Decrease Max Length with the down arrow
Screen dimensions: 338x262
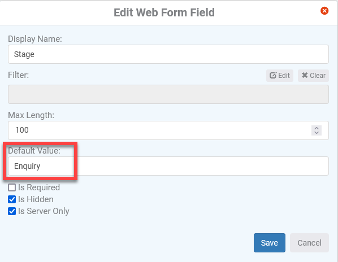point(317,133)
